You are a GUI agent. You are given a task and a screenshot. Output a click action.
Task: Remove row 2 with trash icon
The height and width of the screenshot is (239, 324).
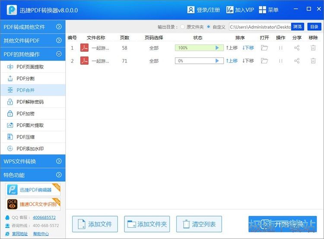tap(313, 61)
